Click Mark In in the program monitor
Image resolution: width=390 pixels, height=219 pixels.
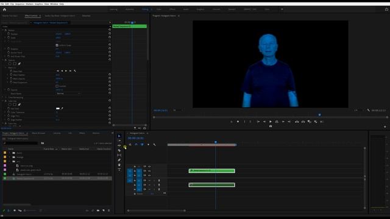point(244,122)
